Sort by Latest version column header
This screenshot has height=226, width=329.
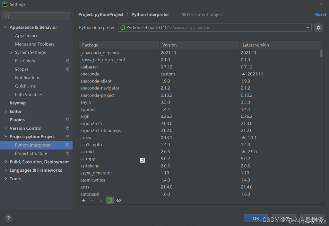(x=280, y=45)
